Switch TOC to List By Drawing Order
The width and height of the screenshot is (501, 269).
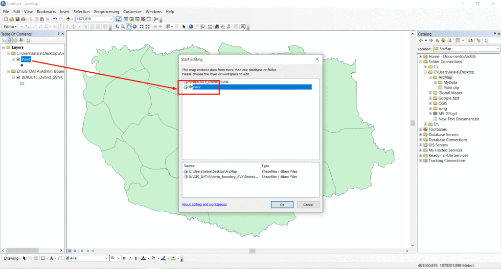pos(4,41)
